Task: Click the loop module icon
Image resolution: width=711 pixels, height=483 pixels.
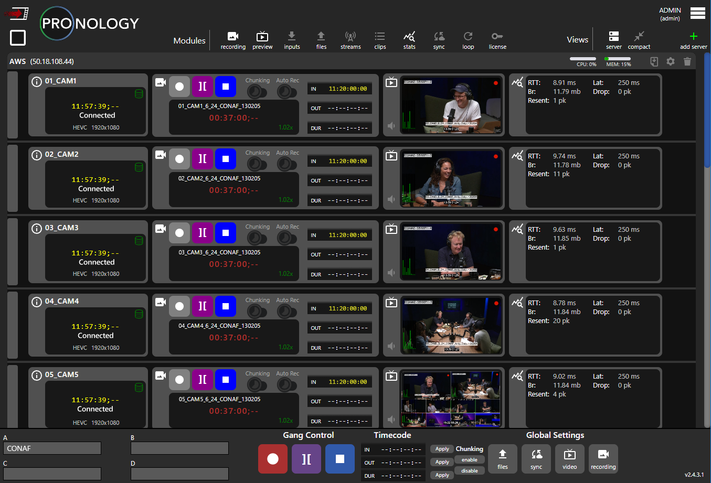Action: click(x=468, y=39)
